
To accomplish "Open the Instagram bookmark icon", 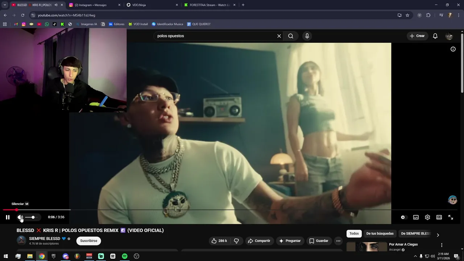I will (x=24, y=24).
